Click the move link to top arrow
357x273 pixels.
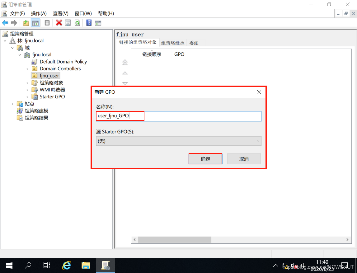pyautogui.click(x=125, y=62)
